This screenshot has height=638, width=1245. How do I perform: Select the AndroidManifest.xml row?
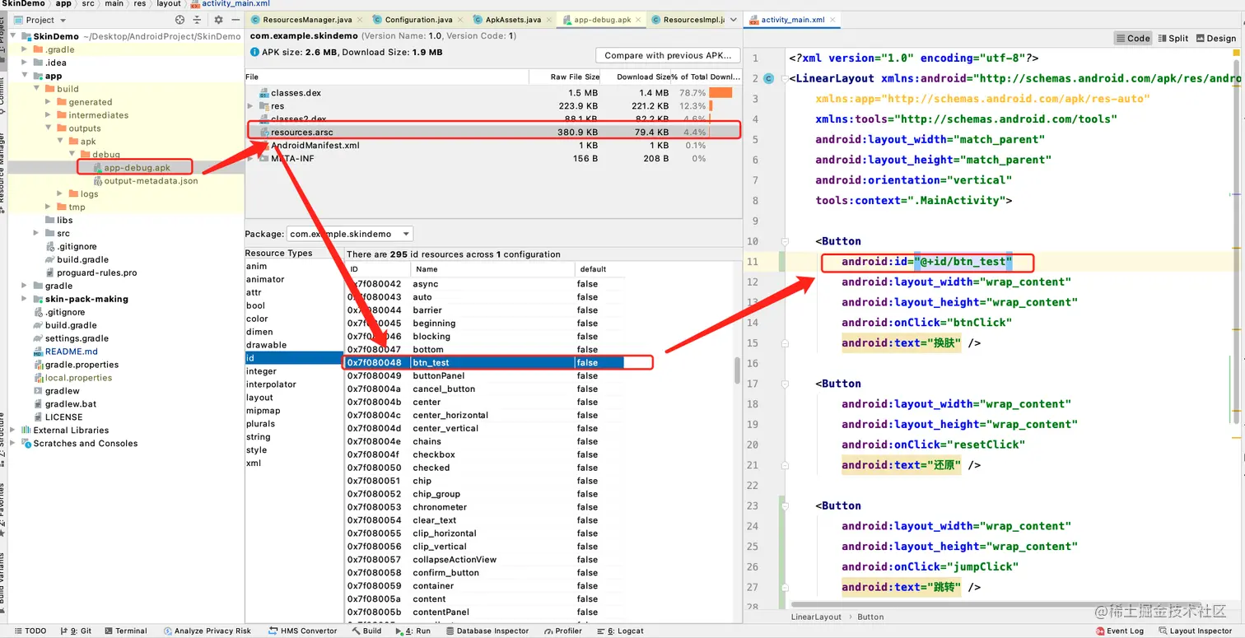pyautogui.click(x=494, y=146)
